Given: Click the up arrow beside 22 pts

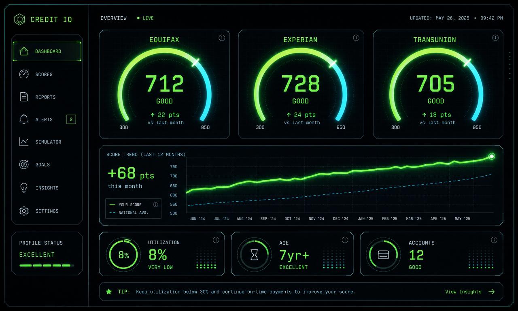Looking at the screenshot, I should [153, 115].
